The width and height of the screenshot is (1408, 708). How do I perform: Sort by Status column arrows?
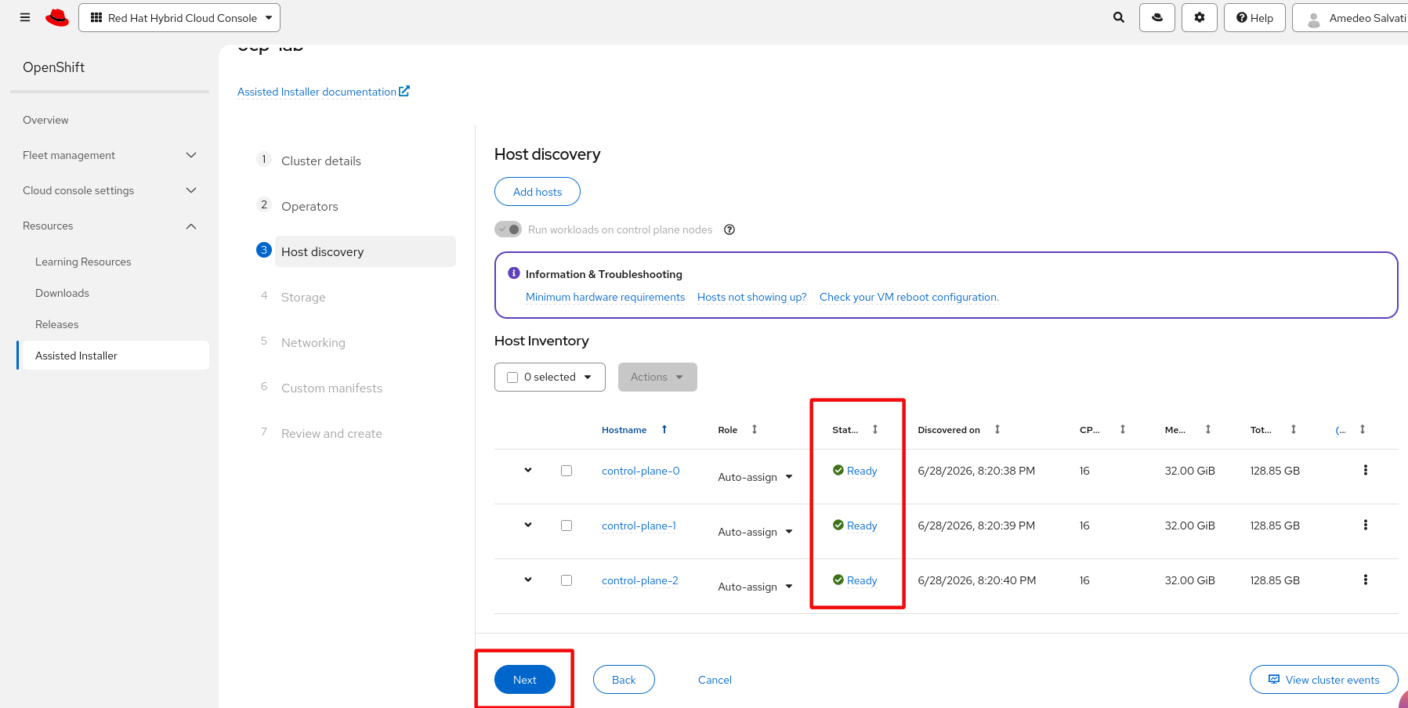coord(875,429)
